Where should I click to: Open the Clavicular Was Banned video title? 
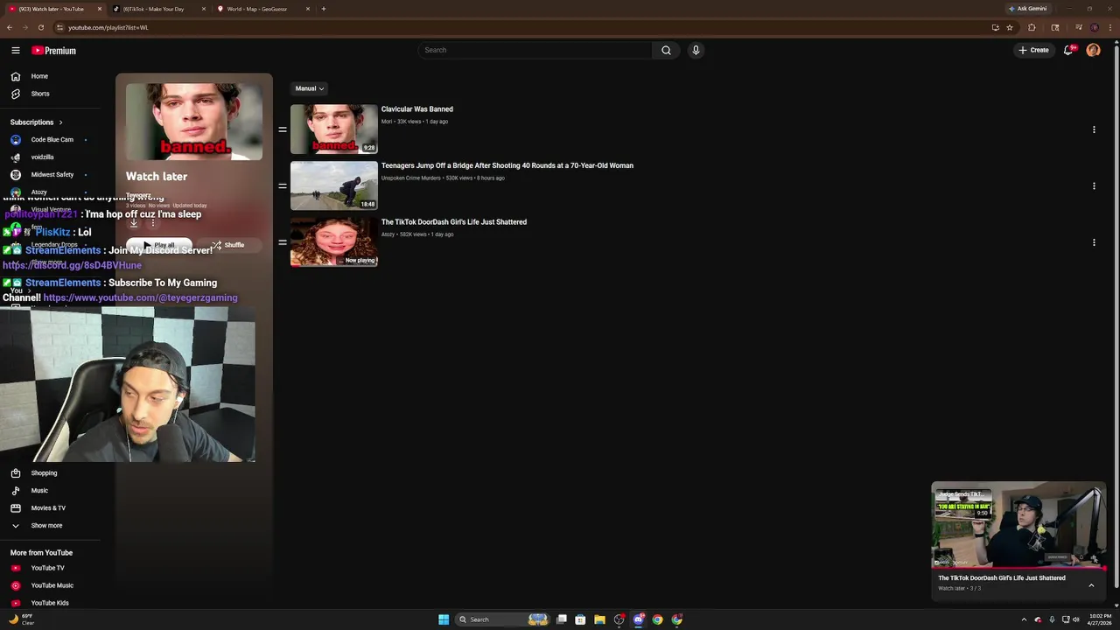click(x=416, y=109)
